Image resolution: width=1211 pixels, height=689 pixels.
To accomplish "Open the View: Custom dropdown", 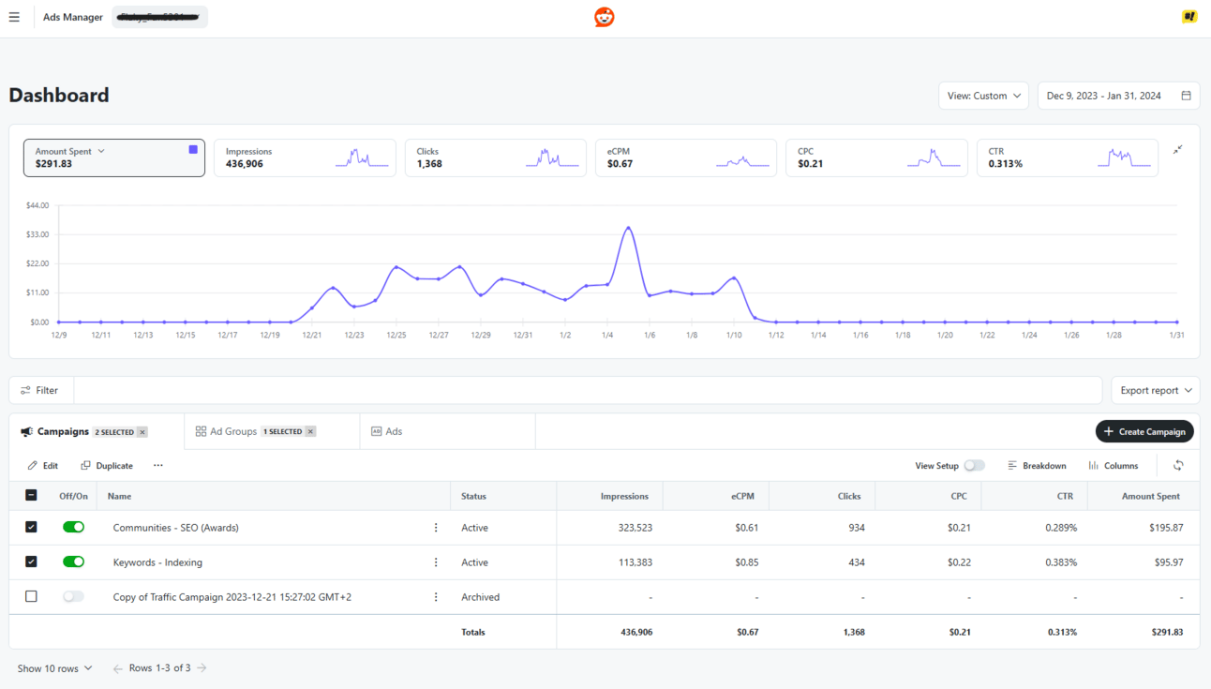I will click(983, 96).
